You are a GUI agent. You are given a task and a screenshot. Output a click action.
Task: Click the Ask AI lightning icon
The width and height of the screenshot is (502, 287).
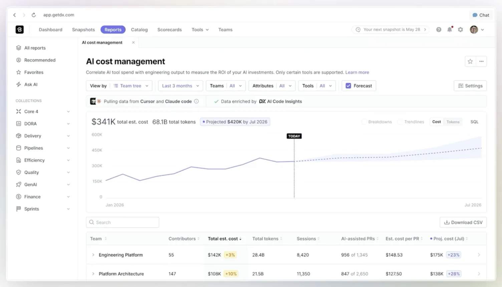click(x=19, y=84)
